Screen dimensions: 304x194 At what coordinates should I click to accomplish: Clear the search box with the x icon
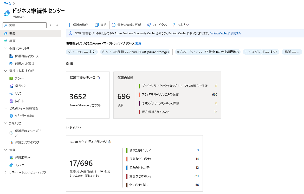(x=50, y=25)
